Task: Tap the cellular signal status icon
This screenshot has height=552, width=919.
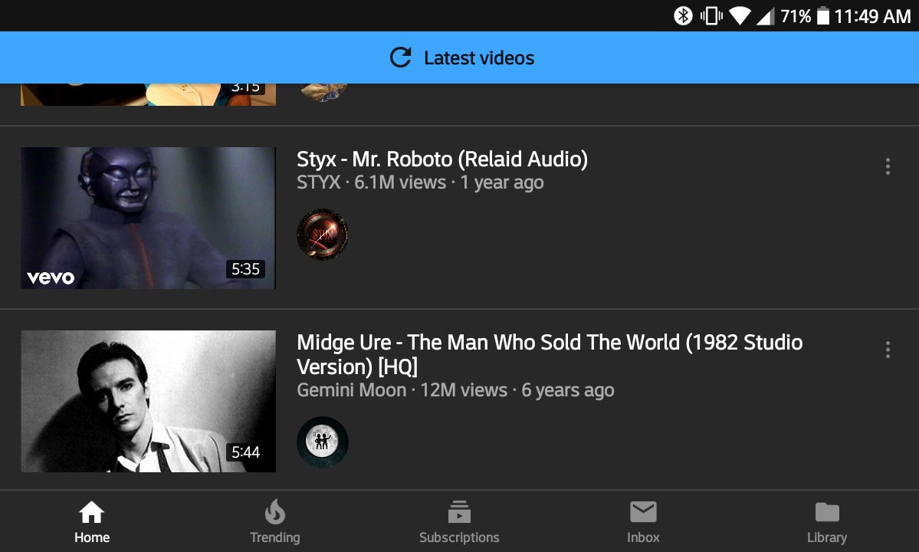Action: 765,16
